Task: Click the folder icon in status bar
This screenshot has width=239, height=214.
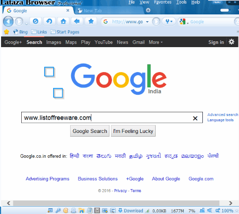Action: click(81, 210)
